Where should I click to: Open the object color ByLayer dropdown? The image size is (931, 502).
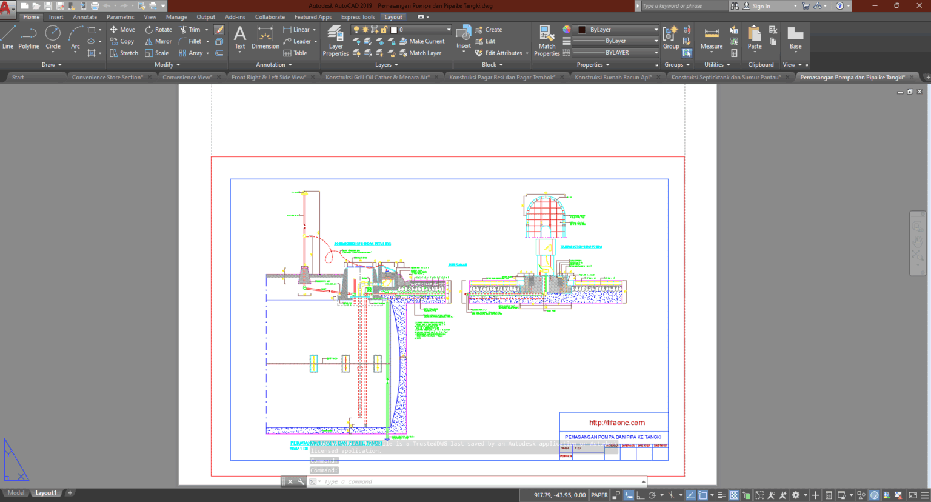pyautogui.click(x=655, y=28)
